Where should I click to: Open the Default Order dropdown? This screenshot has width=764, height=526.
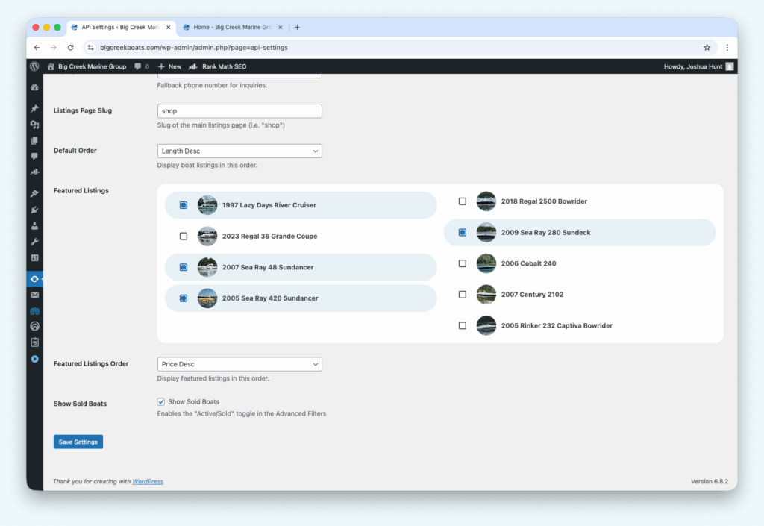click(239, 151)
